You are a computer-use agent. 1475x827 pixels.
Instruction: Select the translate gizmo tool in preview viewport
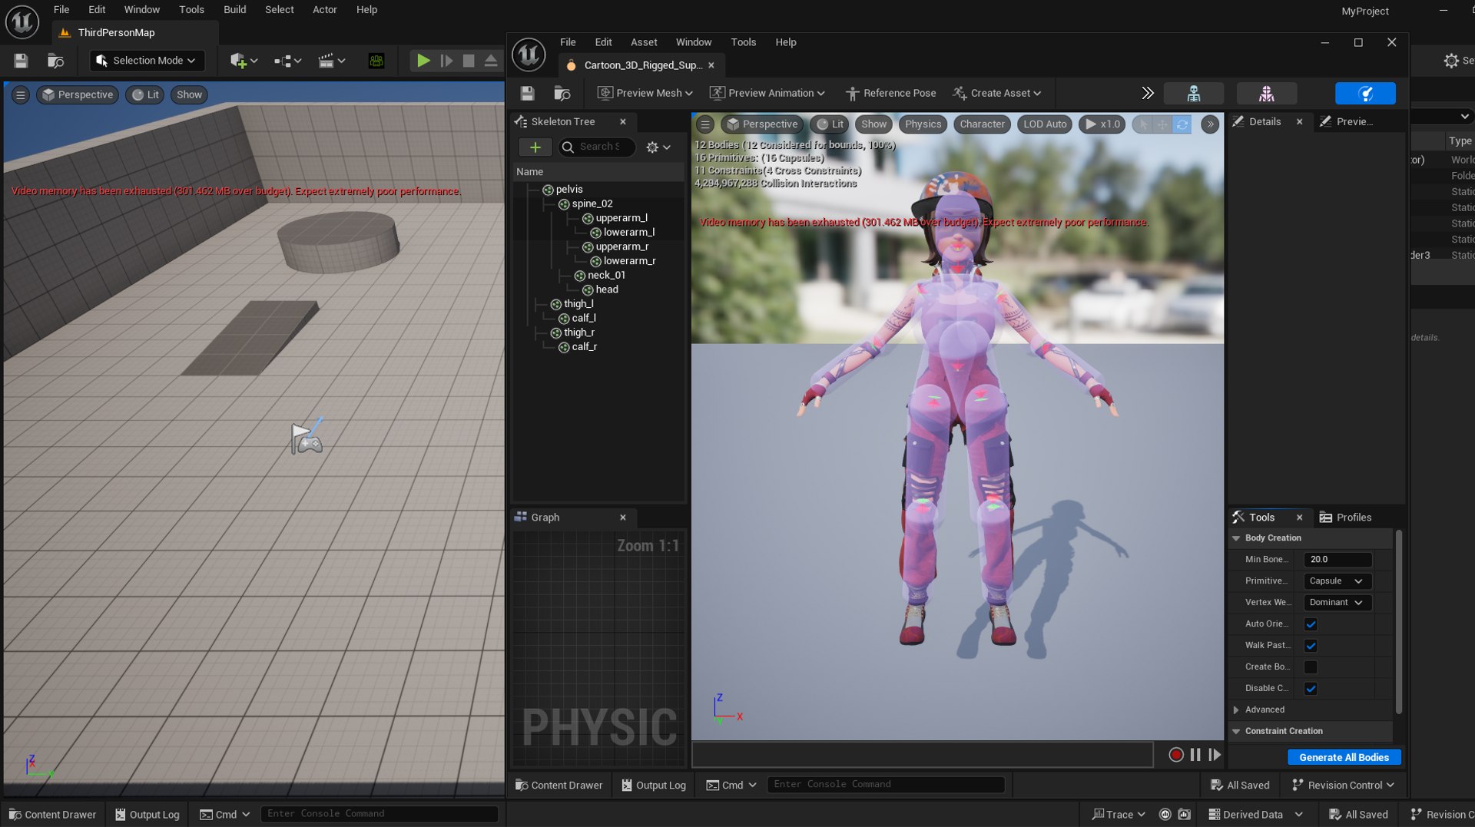click(x=1162, y=124)
